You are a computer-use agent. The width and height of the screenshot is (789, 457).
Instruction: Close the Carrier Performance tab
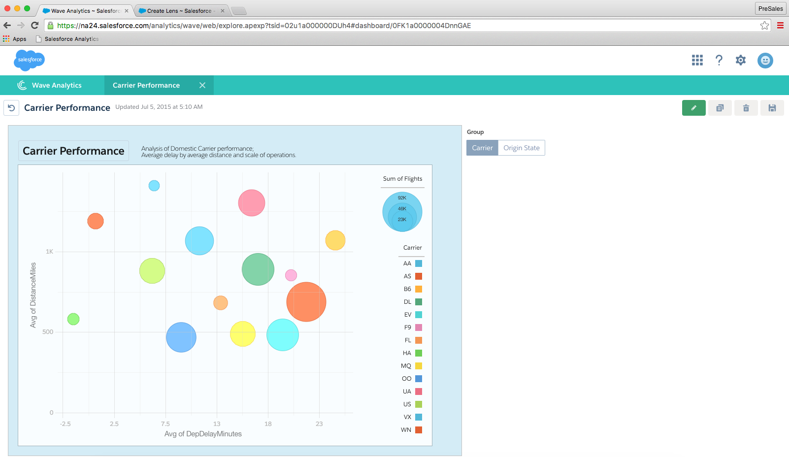(202, 85)
